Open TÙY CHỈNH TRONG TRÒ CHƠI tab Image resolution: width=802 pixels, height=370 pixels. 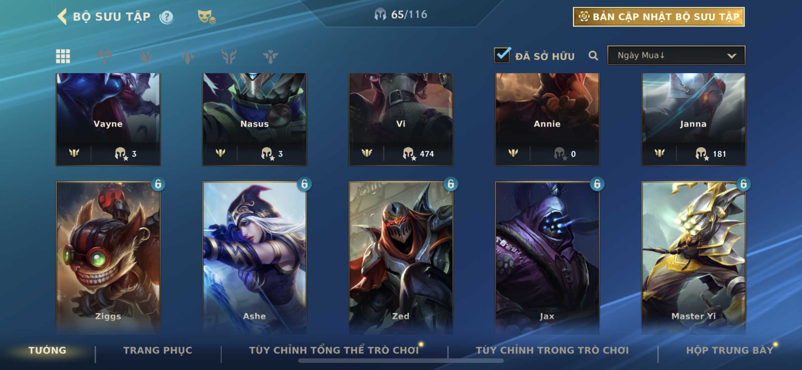552,350
